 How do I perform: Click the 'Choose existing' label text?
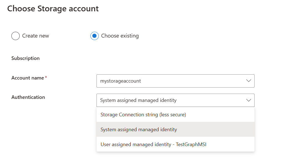pyautogui.click(x=120, y=36)
